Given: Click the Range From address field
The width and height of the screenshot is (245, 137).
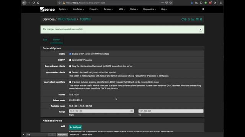Looking at the screenshot, I should point(101,111).
